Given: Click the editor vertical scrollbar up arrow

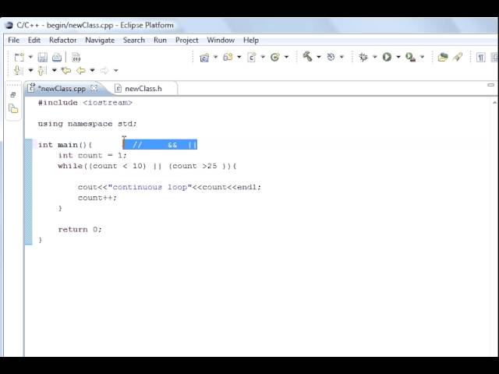Looking at the screenshot, I should pos(494,103).
